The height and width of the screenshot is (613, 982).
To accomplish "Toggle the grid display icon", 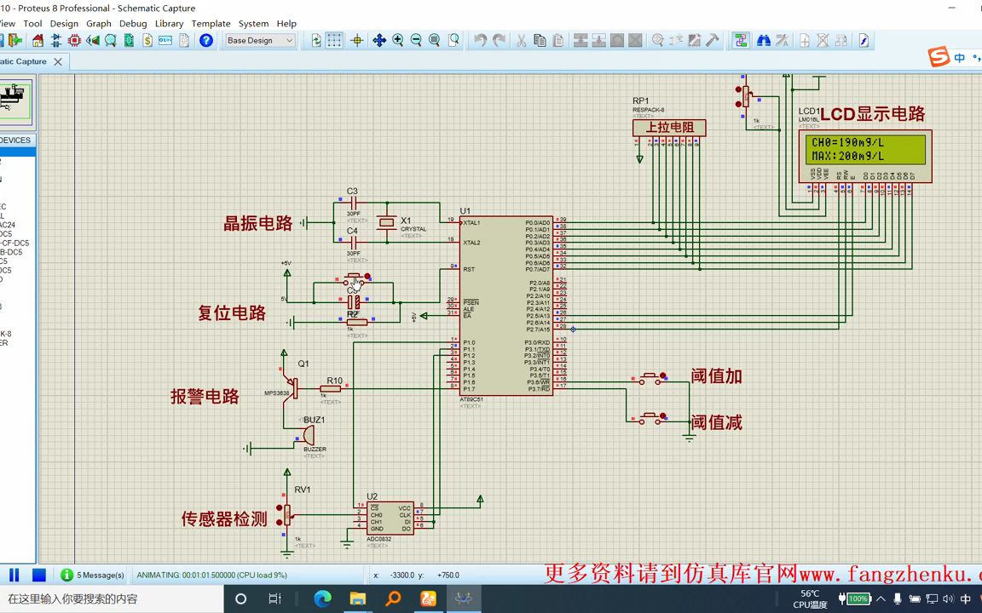I will (x=335, y=40).
